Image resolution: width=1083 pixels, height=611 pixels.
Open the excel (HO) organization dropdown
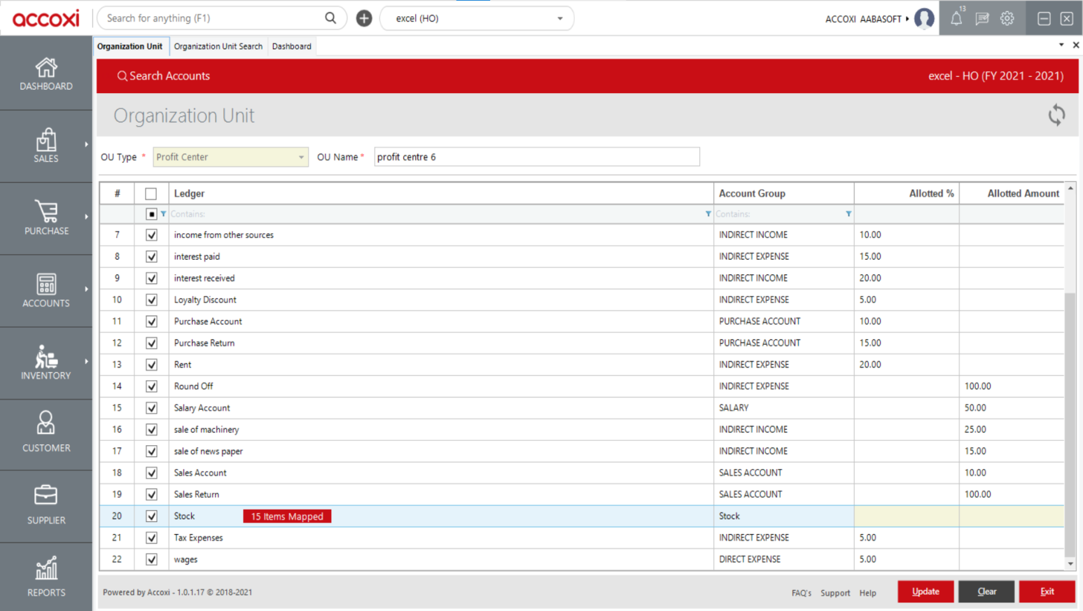click(559, 19)
